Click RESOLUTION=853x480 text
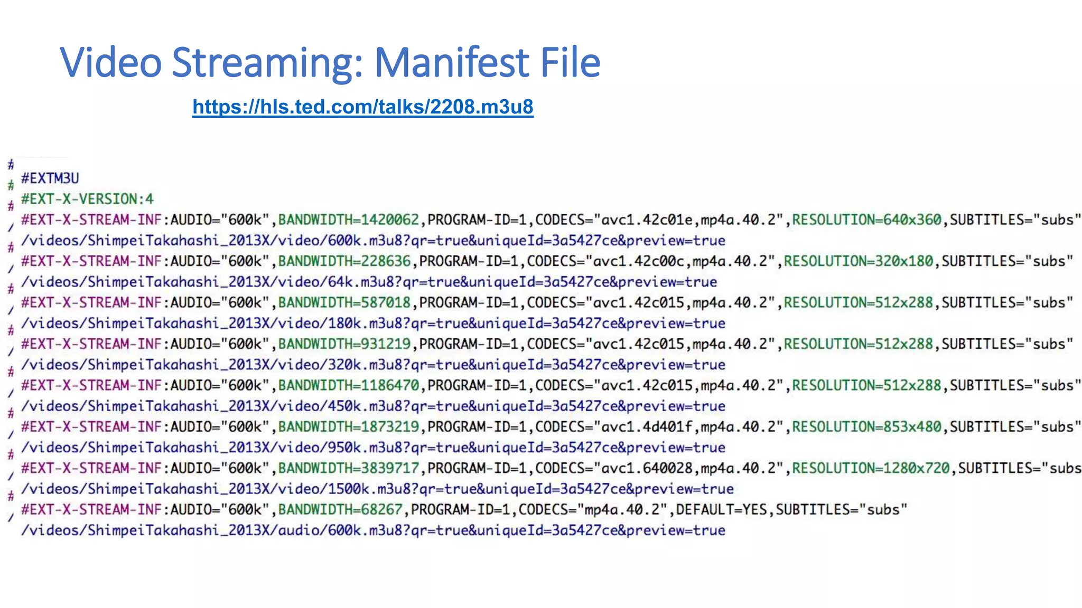1082x608 pixels. tap(867, 427)
